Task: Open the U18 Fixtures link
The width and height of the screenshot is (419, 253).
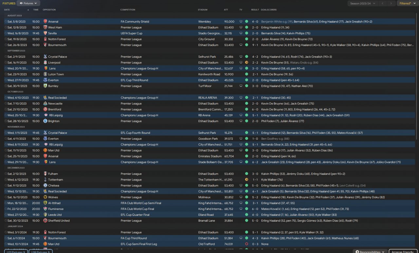Action: coord(40,252)
